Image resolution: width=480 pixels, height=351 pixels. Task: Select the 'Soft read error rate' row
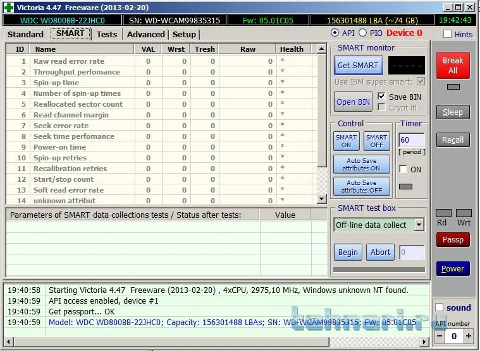(162, 190)
